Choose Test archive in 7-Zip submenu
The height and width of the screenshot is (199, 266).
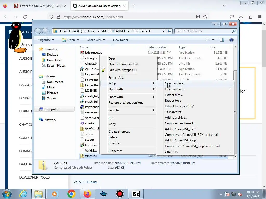pyautogui.click(x=173, y=112)
